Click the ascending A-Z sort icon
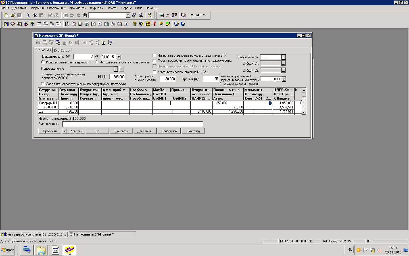 tap(91, 43)
